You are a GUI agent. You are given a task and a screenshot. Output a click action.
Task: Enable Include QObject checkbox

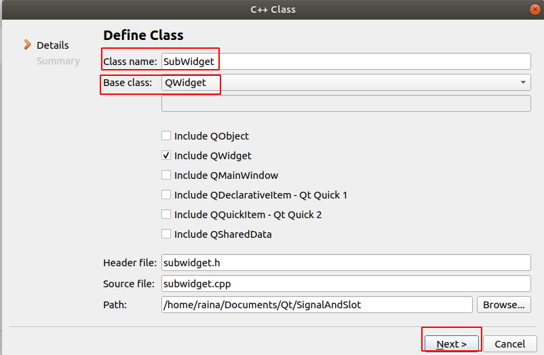pos(166,135)
